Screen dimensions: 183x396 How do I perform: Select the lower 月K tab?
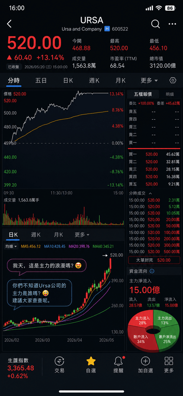tap(58, 234)
